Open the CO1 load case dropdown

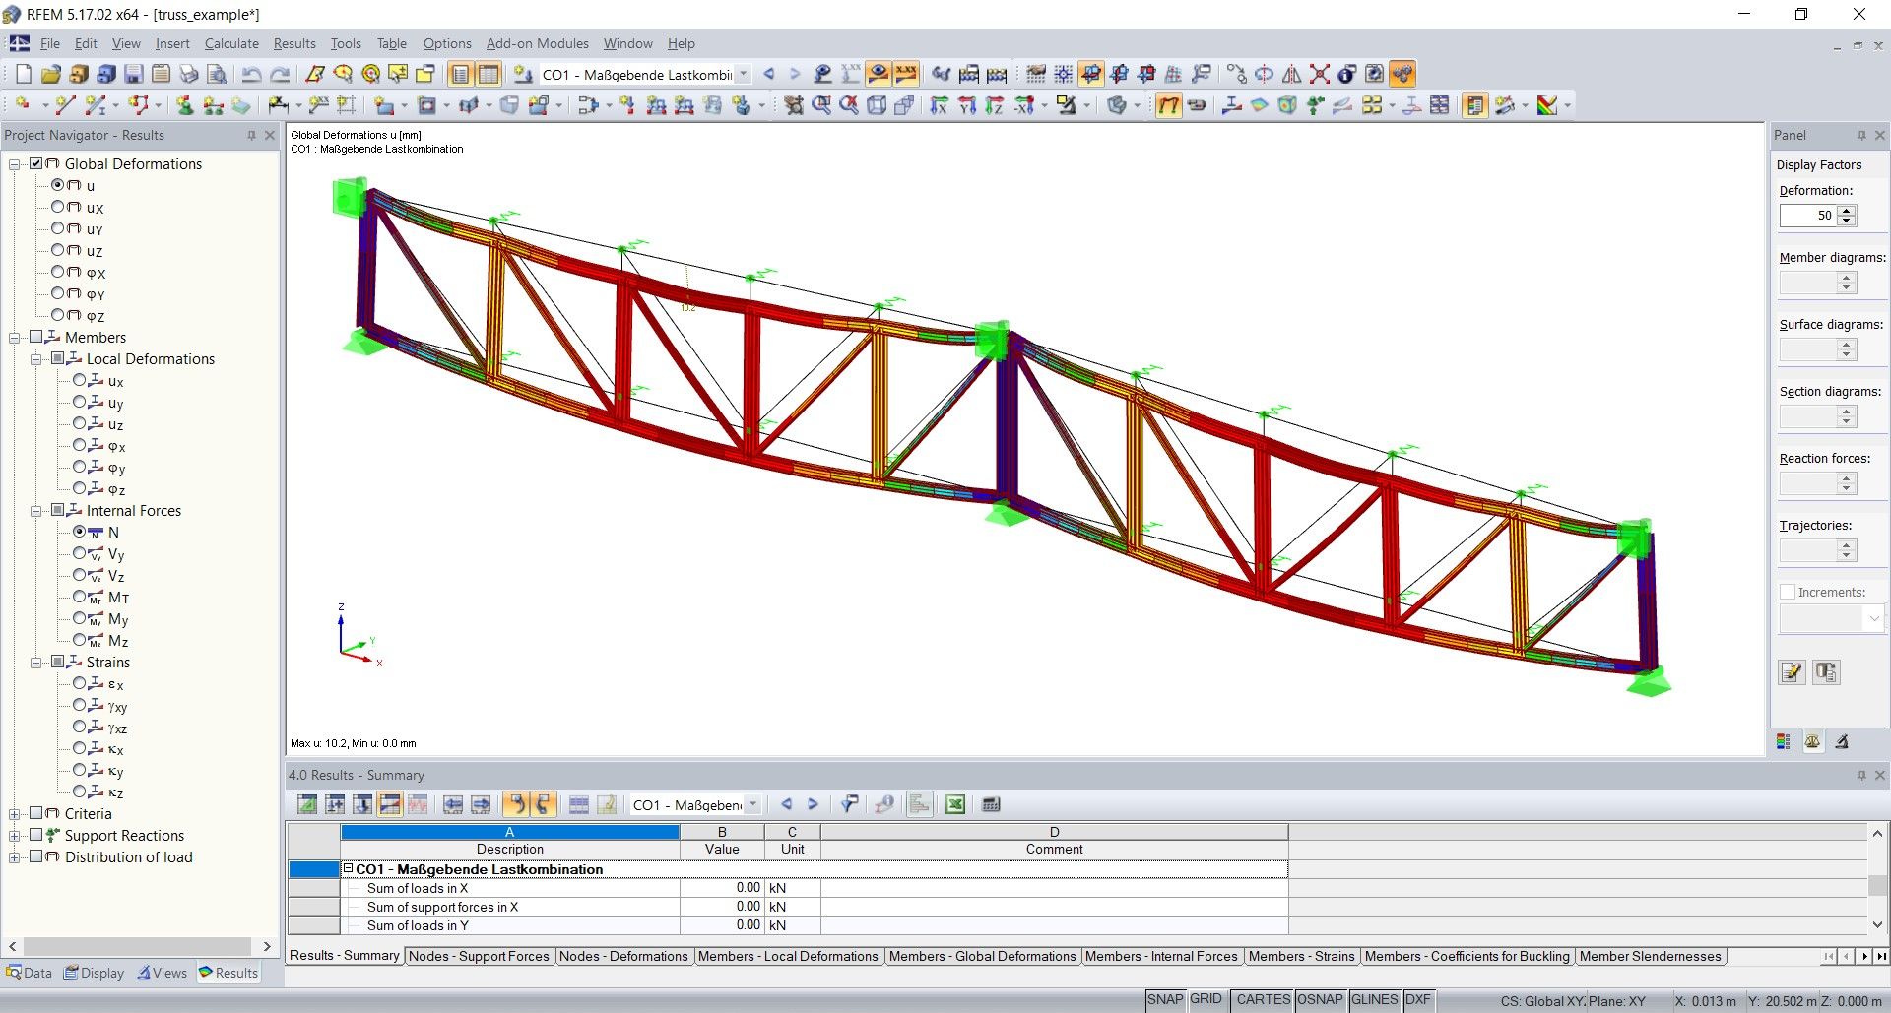[x=744, y=74]
